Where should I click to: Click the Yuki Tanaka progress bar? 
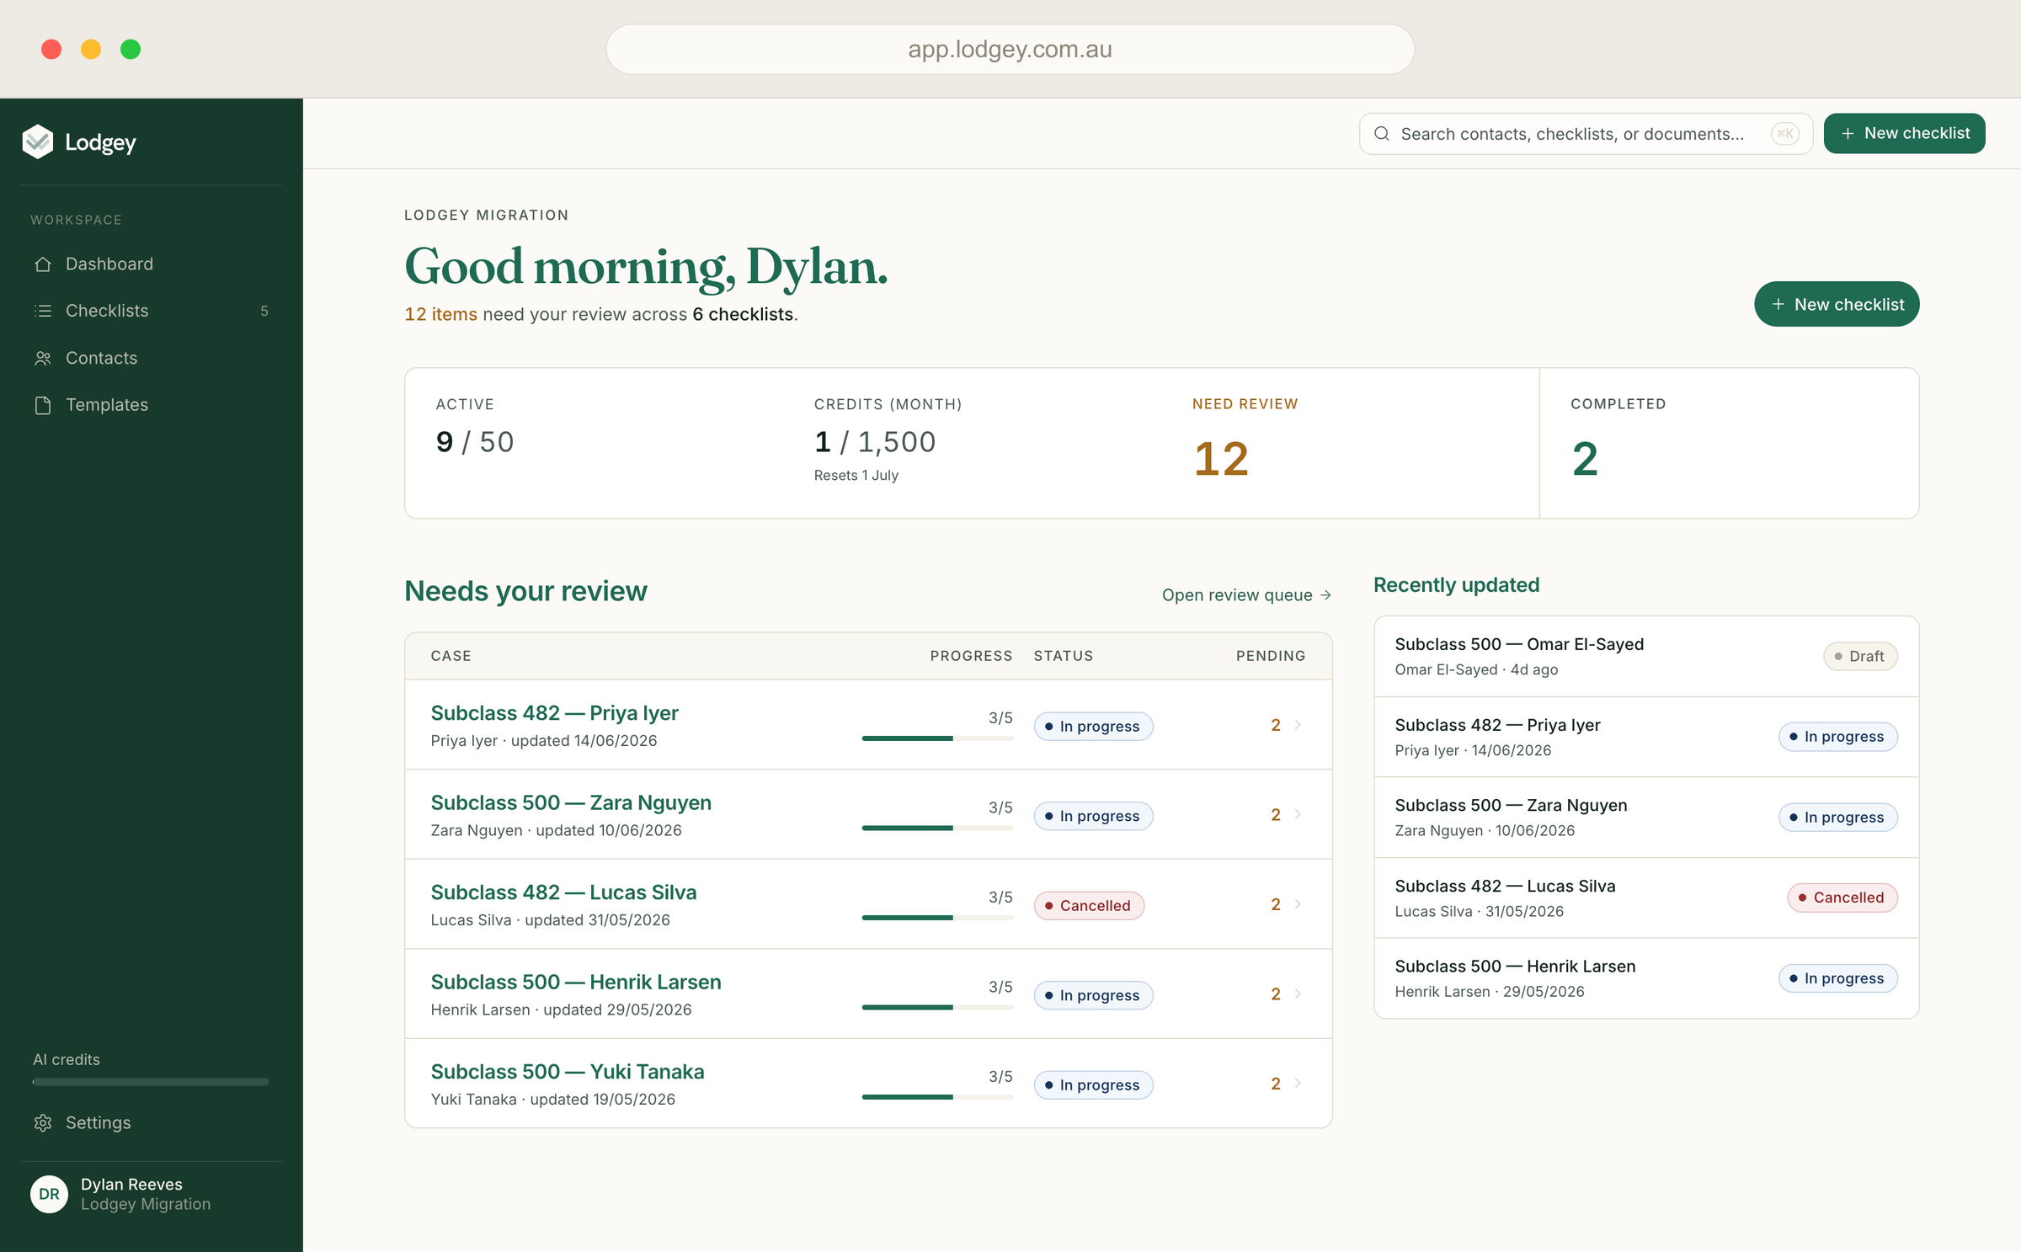pyautogui.click(x=937, y=1097)
